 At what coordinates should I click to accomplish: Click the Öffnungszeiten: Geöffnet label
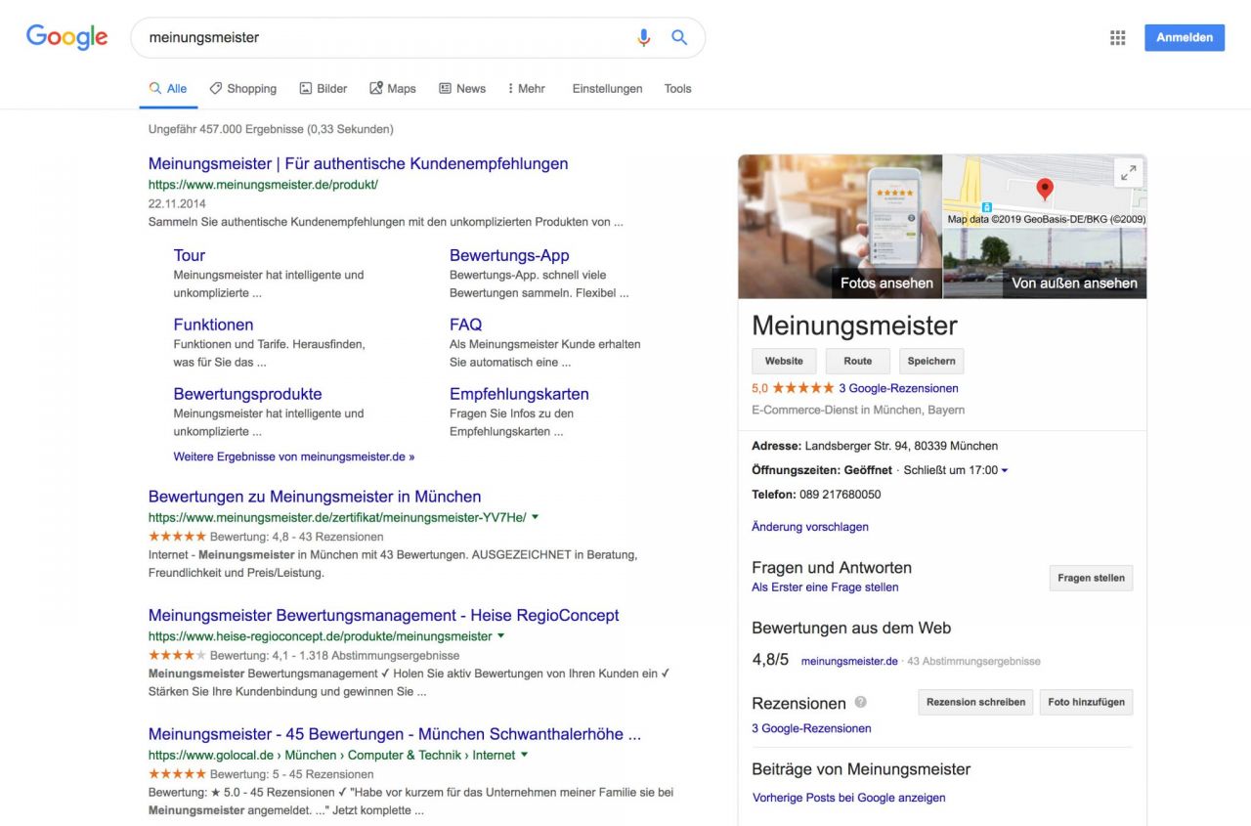coord(822,470)
